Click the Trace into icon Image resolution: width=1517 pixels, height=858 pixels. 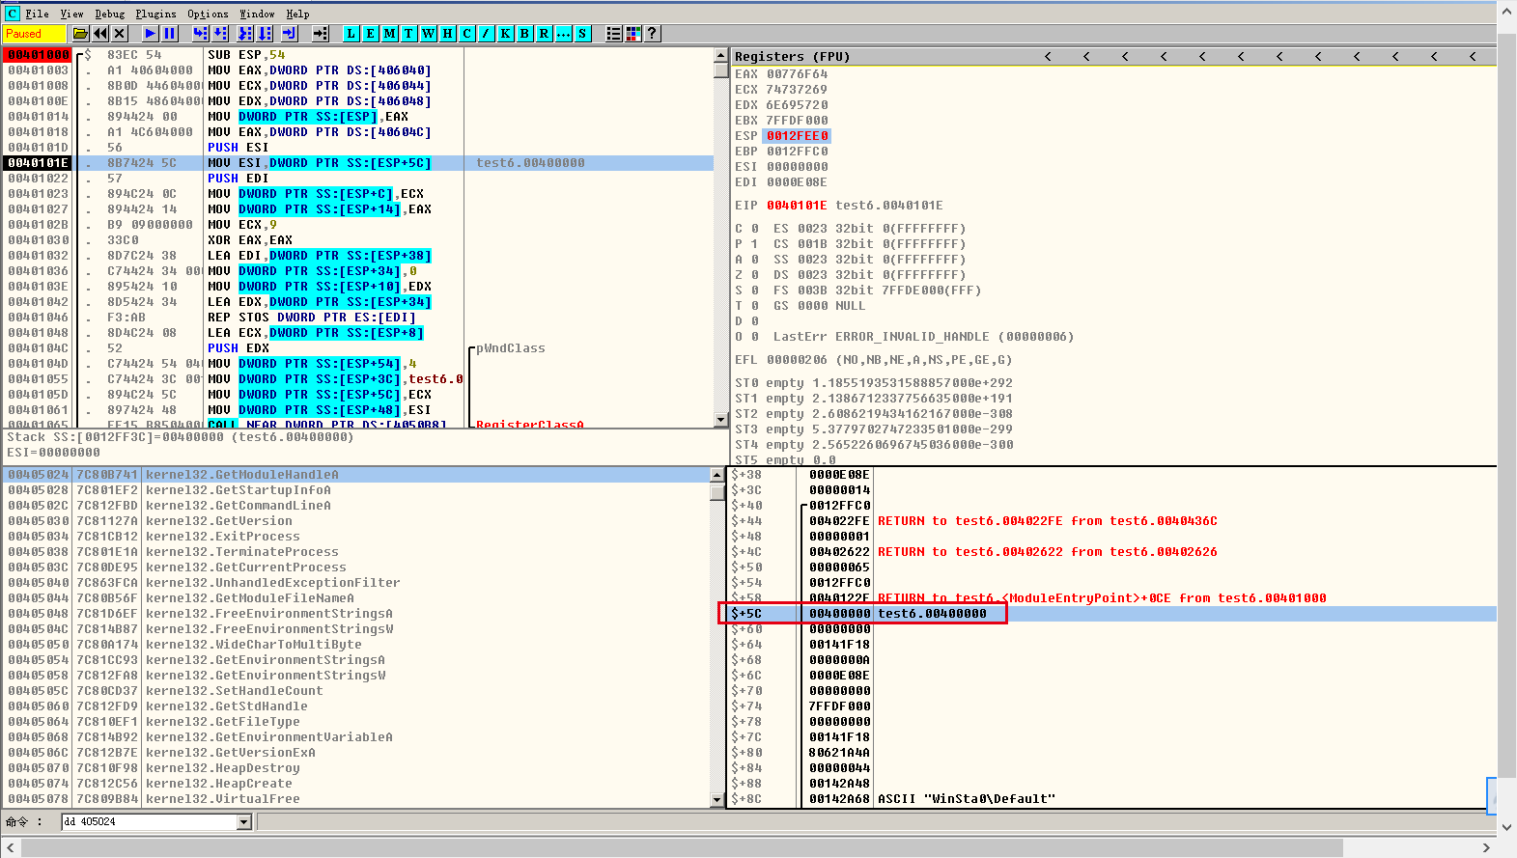[245, 34]
